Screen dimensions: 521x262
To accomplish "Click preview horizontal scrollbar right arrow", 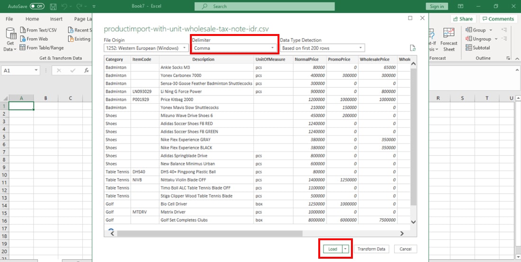I will click(x=402, y=234).
